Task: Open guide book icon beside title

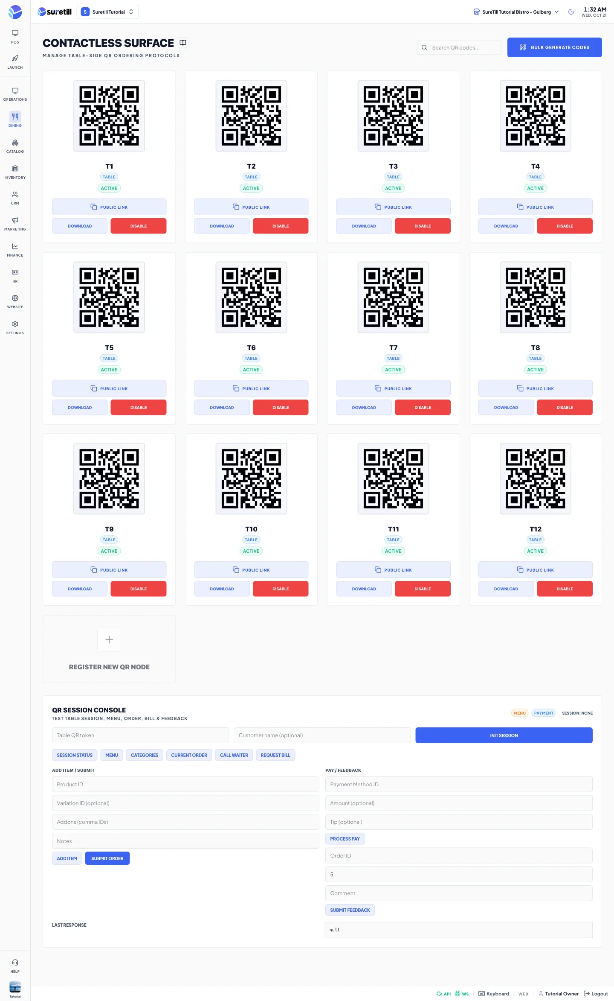Action: (x=183, y=43)
